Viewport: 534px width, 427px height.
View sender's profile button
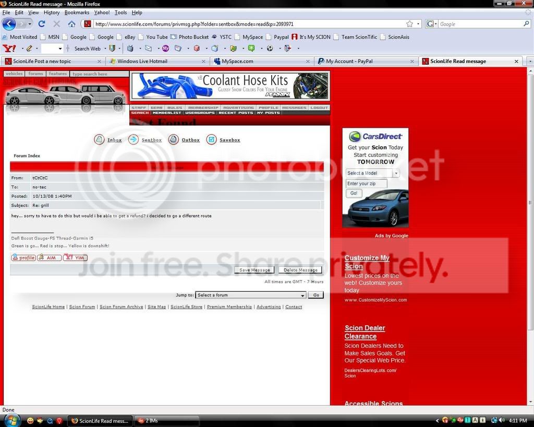coord(23,258)
